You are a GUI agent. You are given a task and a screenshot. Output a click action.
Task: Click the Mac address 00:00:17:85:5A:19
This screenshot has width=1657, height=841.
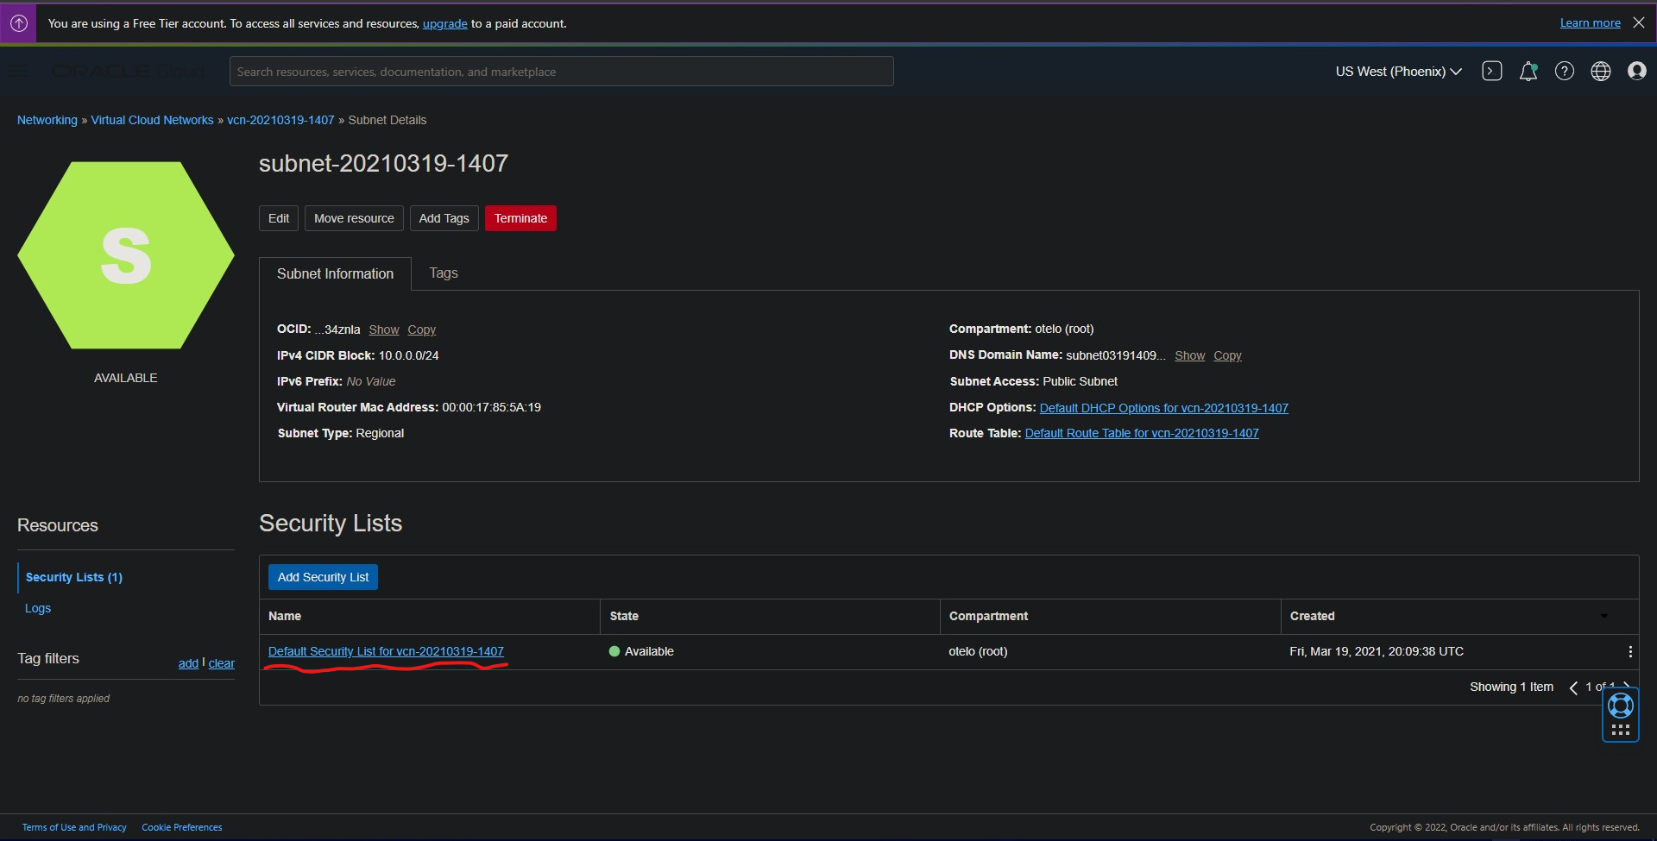pos(491,407)
